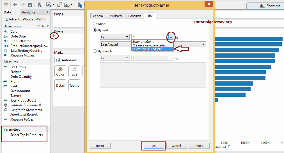
Task: Undo with the back arrow icon
Action: click(15, 5)
